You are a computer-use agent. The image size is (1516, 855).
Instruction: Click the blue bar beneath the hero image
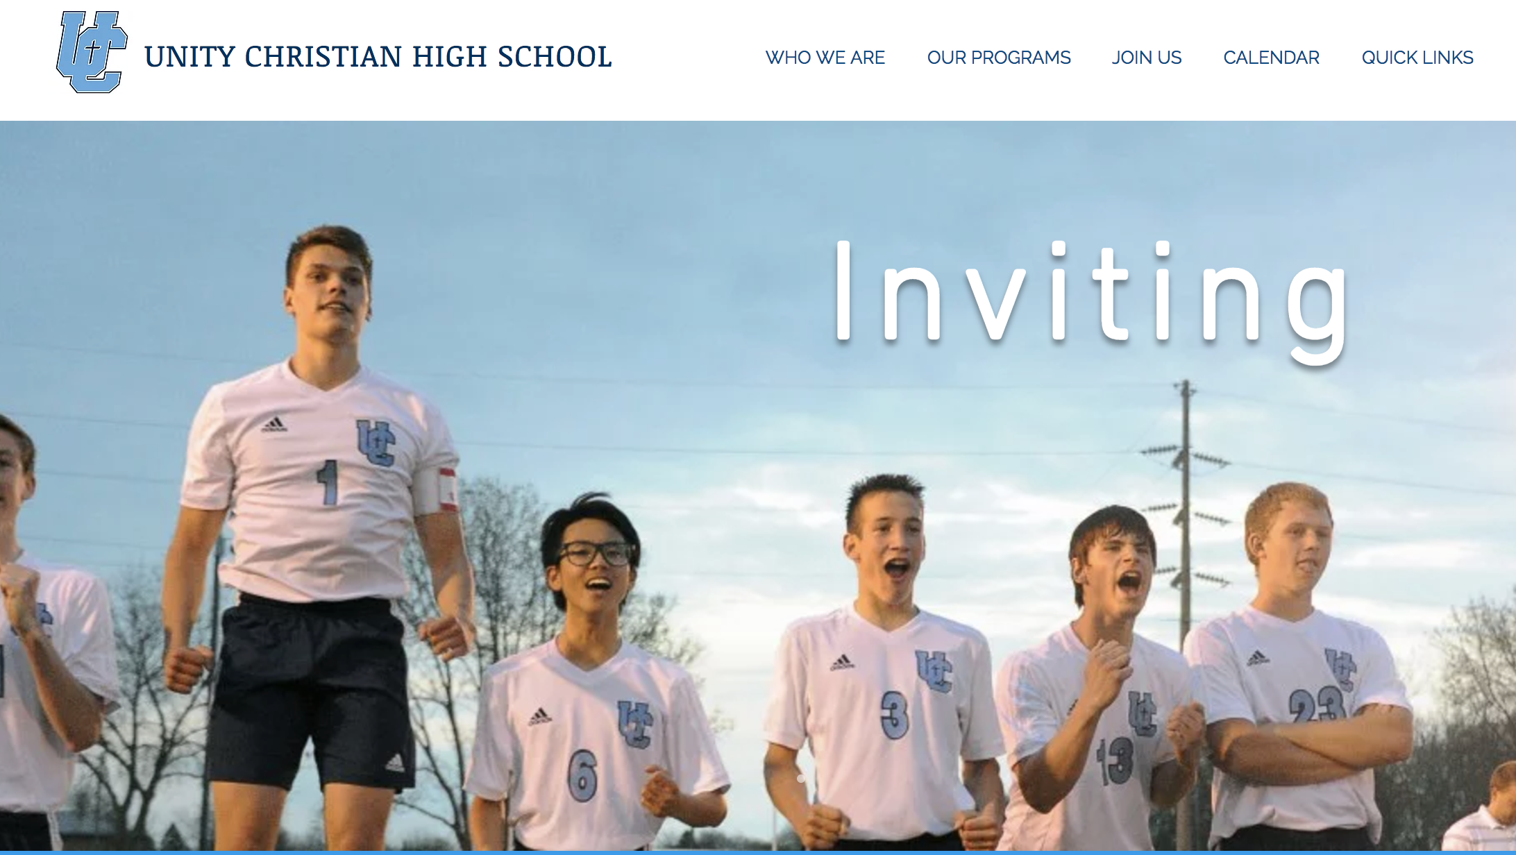tap(758, 853)
